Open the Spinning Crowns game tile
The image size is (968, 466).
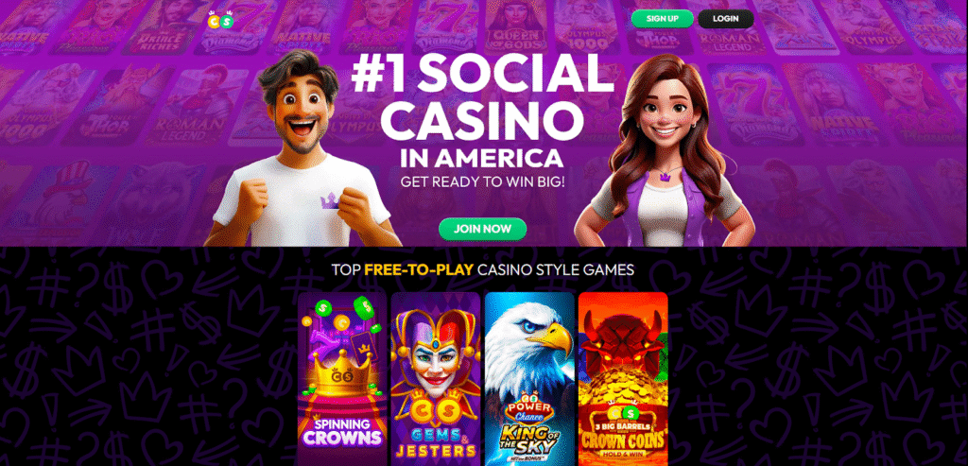coord(342,379)
